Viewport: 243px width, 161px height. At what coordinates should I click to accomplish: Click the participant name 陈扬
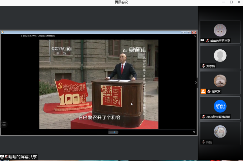pyautogui.click(x=209, y=142)
